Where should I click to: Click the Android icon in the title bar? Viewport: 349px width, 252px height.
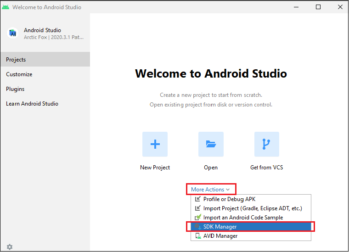[6, 7]
